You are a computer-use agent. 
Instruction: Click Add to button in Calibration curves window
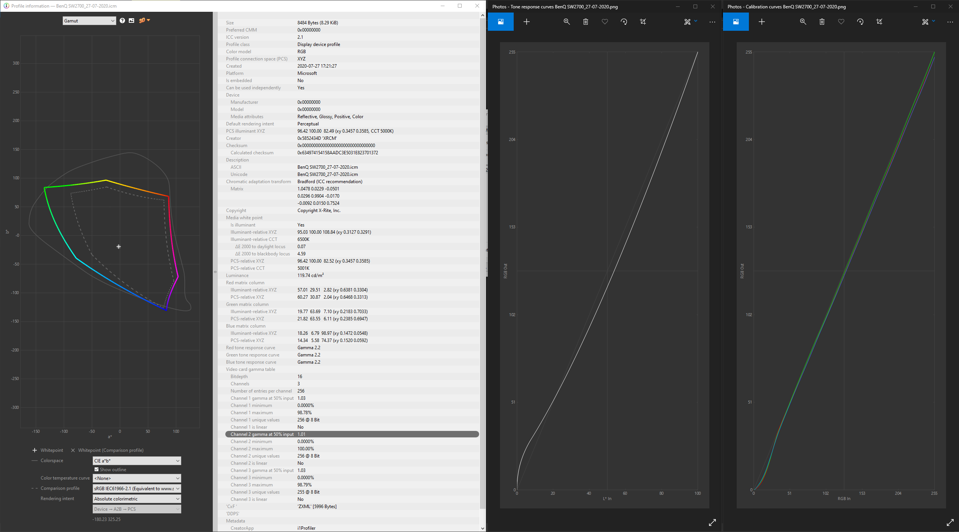click(762, 22)
